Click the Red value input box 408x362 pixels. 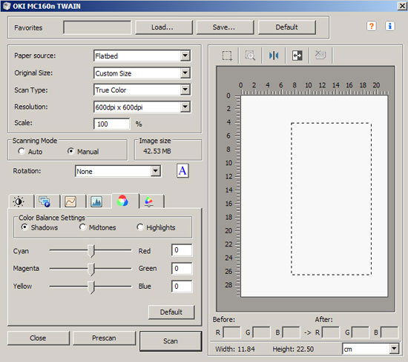pyautogui.click(x=182, y=250)
